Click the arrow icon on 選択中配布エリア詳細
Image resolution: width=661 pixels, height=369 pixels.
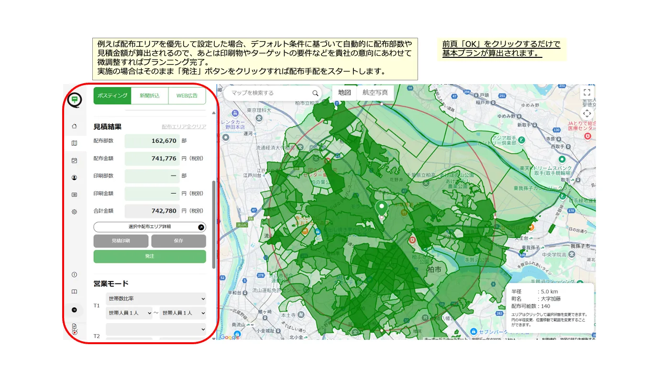[201, 227]
